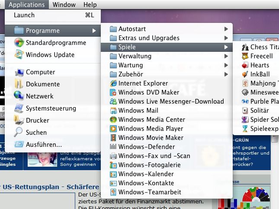Open the Freecell game icon
This screenshot has width=279, height=209.
pyautogui.click(x=245, y=56)
